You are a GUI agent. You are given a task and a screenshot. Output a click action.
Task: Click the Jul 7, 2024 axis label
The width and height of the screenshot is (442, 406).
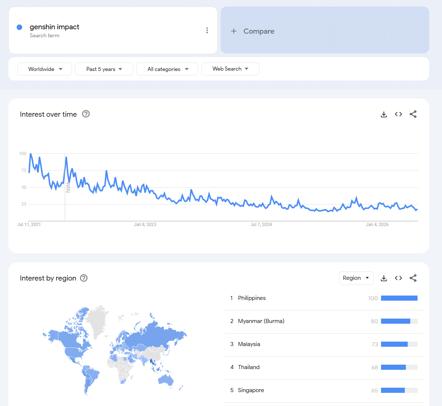pyautogui.click(x=261, y=225)
